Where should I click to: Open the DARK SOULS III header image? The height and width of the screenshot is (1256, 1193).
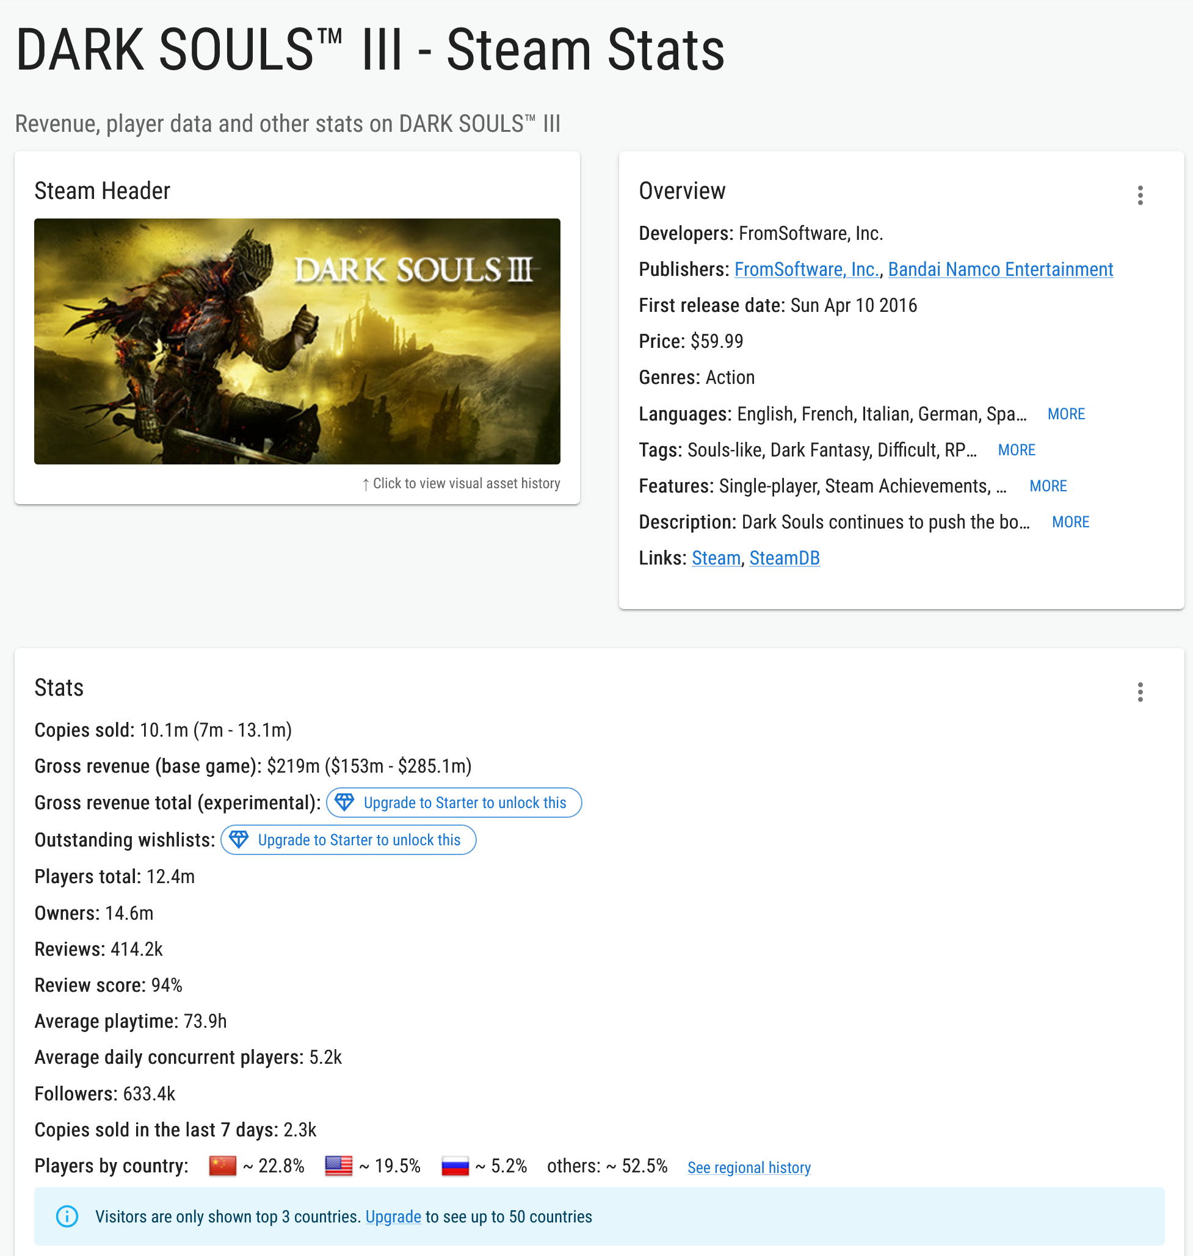(x=297, y=341)
